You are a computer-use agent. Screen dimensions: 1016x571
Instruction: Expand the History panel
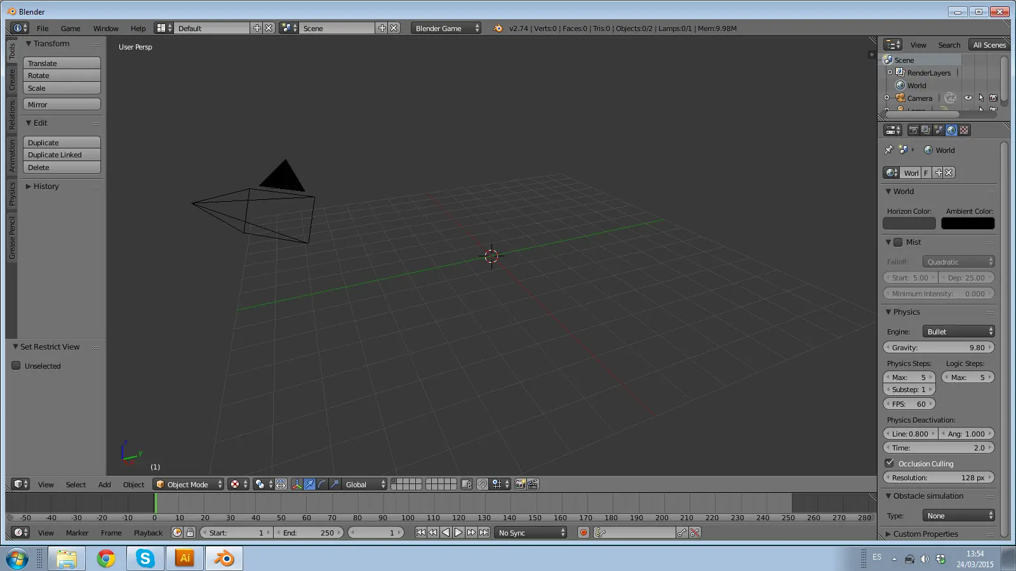(x=29, y=186)
